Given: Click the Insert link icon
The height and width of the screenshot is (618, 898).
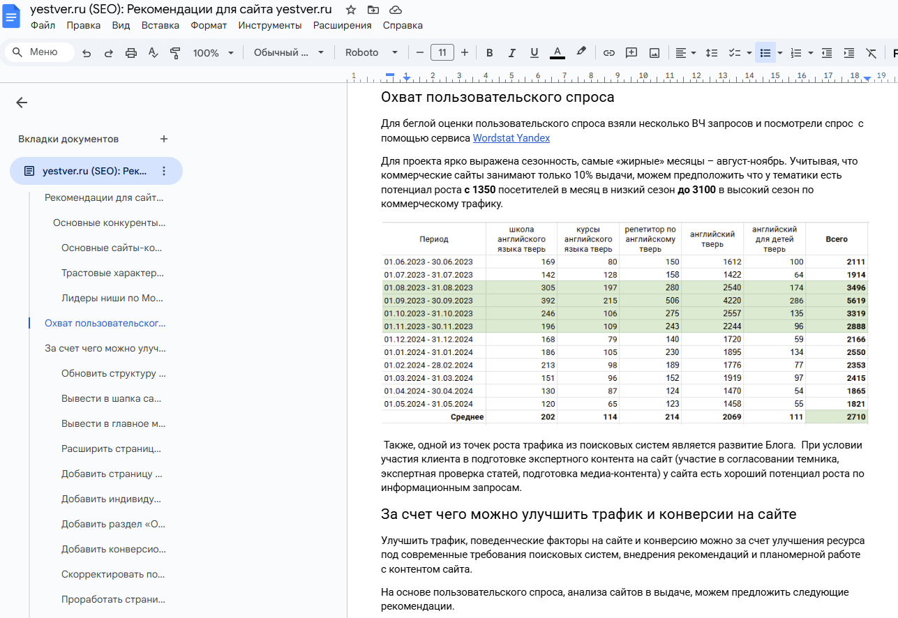Looking at the screenshot, I should coord(608,53).
